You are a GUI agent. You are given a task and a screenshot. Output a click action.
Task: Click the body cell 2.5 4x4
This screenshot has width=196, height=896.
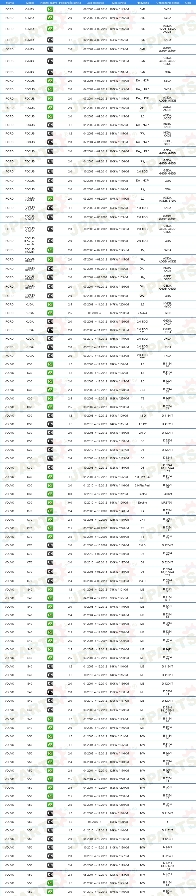[x=143, y=313]
